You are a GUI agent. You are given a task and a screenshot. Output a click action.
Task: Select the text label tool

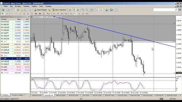pos(32,14)
